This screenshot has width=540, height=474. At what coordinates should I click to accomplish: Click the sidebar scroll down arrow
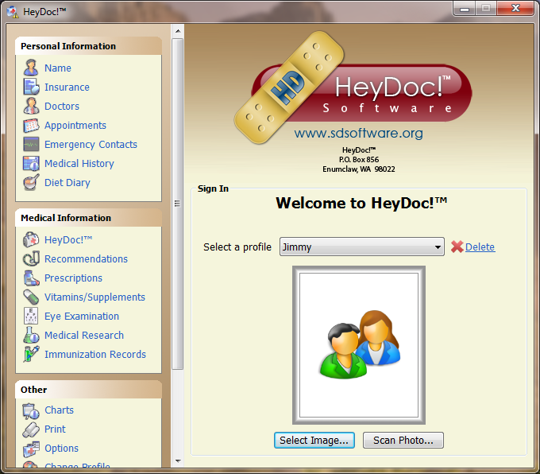click(178, 460)
